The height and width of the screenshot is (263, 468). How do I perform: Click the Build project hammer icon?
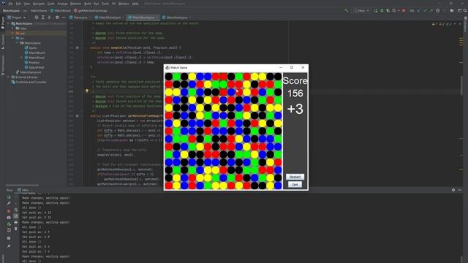[346, 10]
